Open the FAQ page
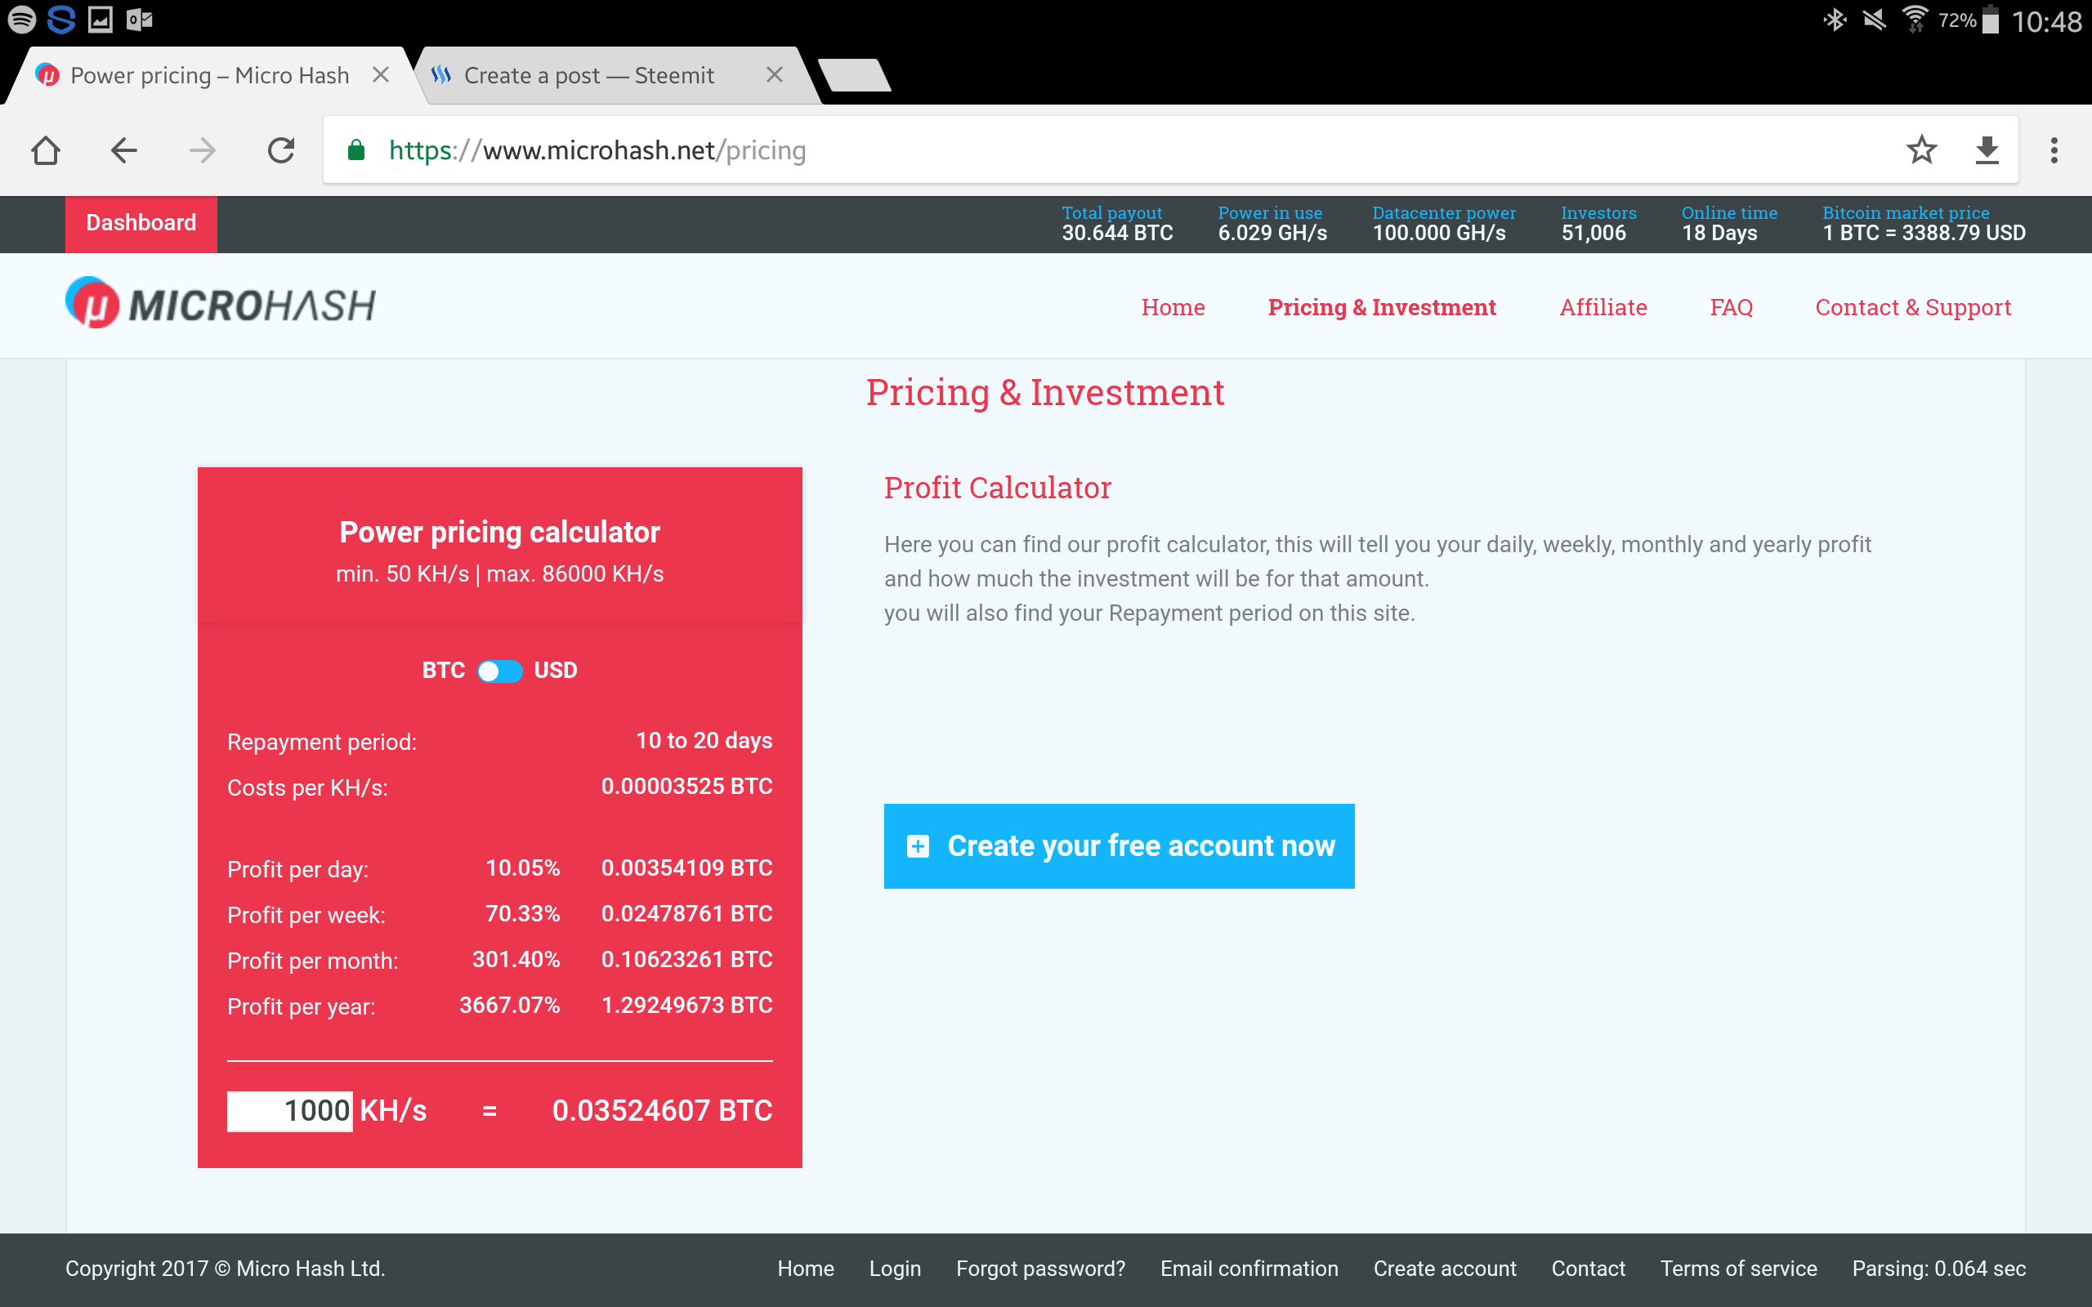Image resolution: width=2092 pixels, height=1307 pixels. point(1731,308)
